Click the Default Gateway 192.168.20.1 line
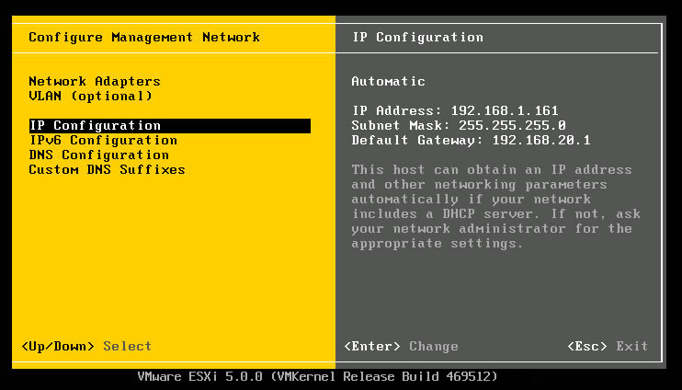This screenshot has width=682, height=390. (471, 140)
